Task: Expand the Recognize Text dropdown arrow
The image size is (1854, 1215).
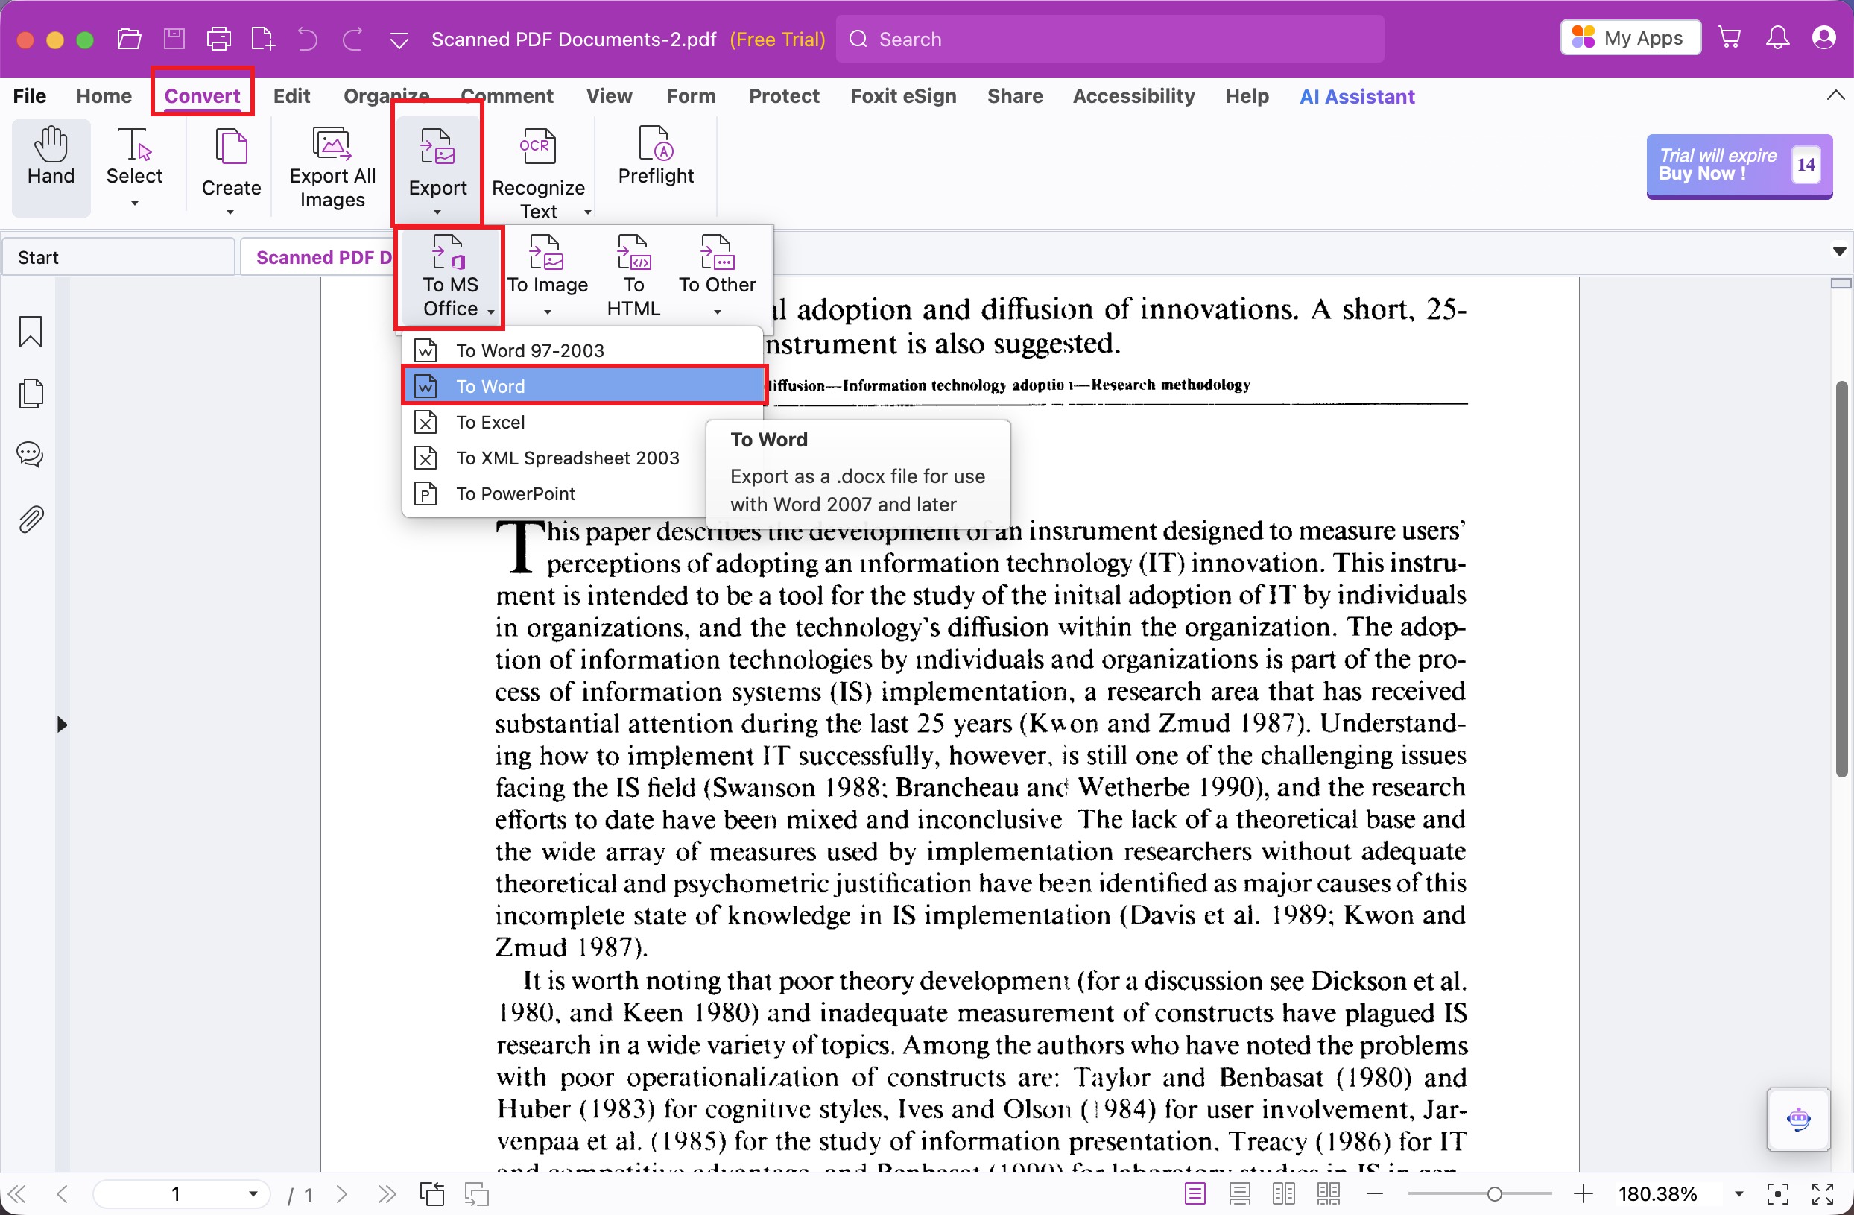Action: pyautogui.click(x=587, y=212)
